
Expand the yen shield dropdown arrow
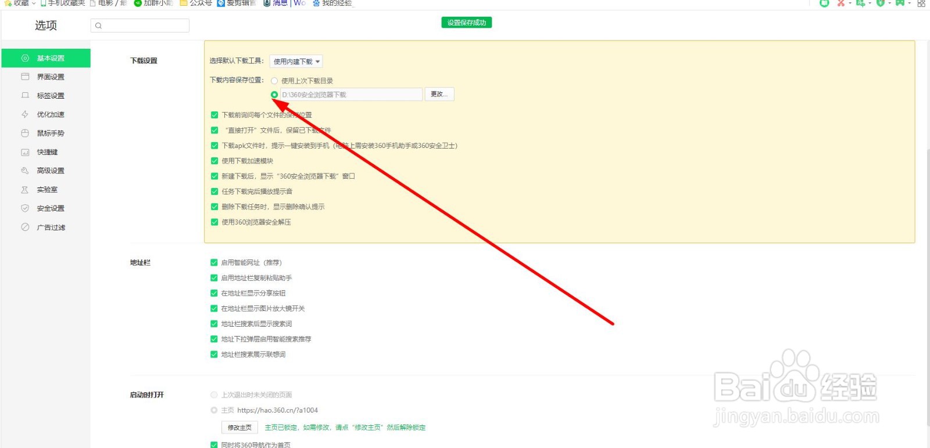pos(889,3)
